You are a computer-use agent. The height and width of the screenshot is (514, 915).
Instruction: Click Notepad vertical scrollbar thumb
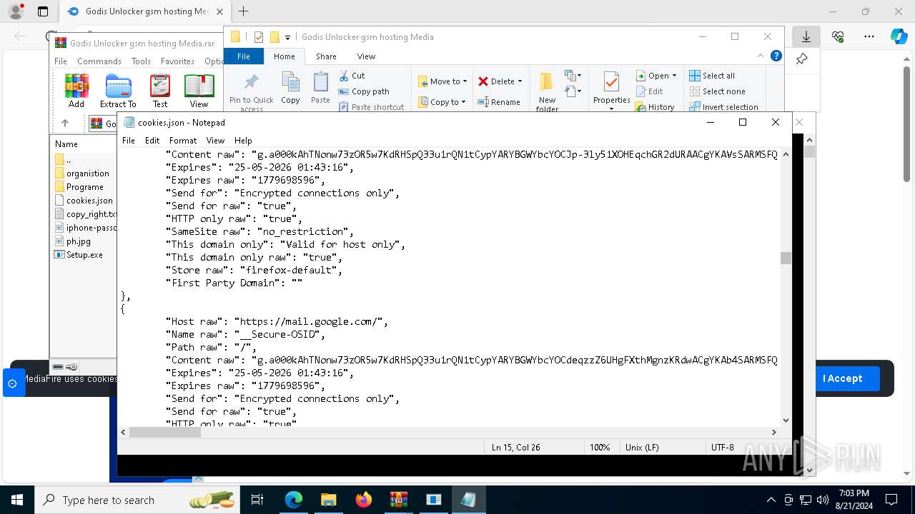(x=786, y=258)
